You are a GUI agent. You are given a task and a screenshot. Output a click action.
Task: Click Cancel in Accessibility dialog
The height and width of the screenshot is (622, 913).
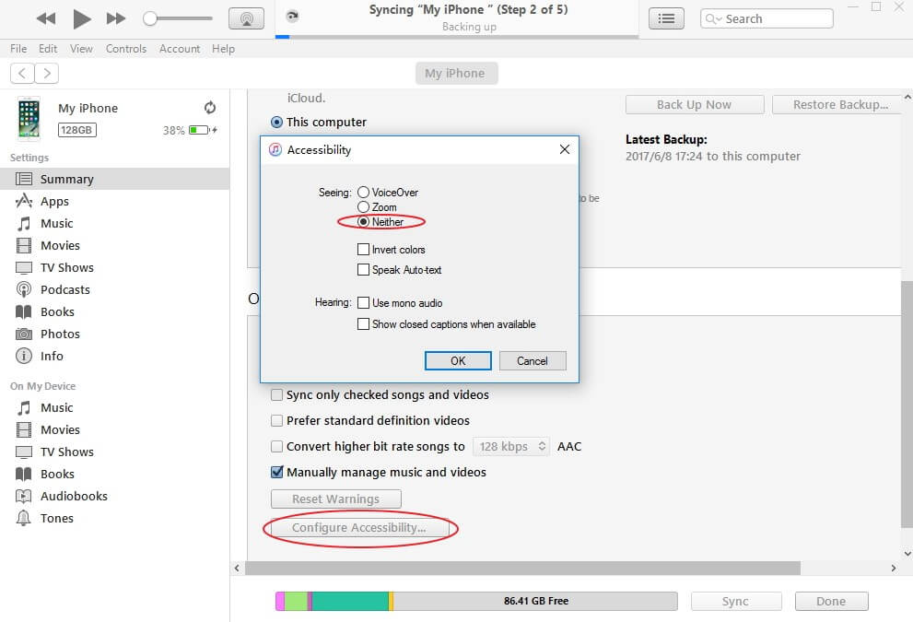click(533, 360)
